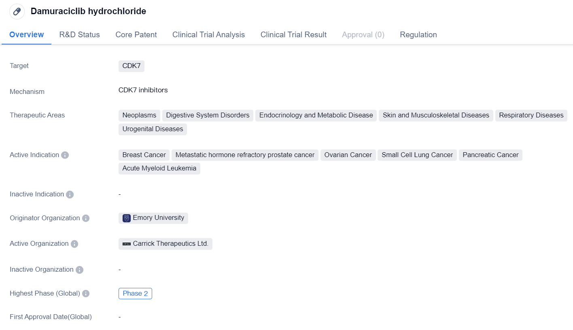Image resolution: width=573 pixels, height=330 pixels.
Task: Click info icon next to Active Indication
Action: [x=65, y=155]
